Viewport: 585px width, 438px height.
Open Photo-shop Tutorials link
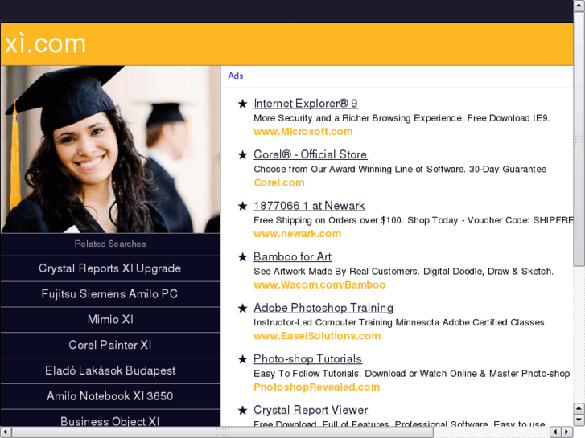(308, 358)
